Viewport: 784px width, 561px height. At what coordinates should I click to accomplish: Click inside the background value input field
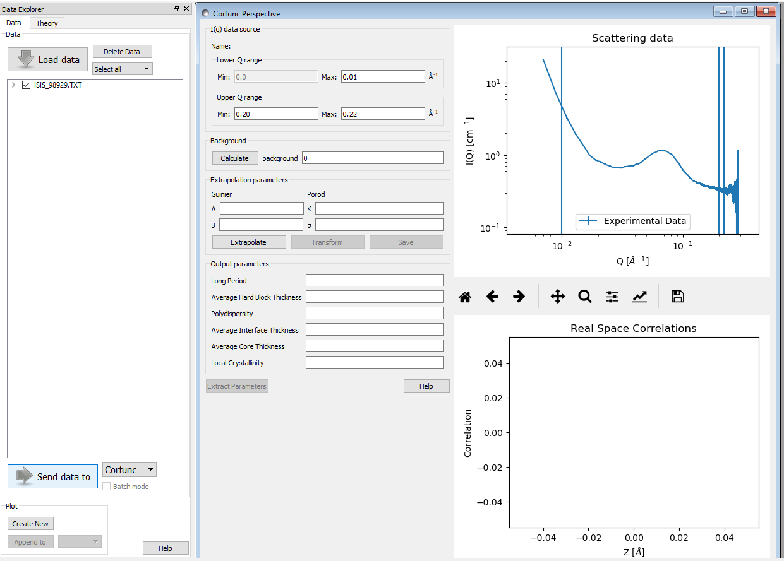[x=372, y=158]
